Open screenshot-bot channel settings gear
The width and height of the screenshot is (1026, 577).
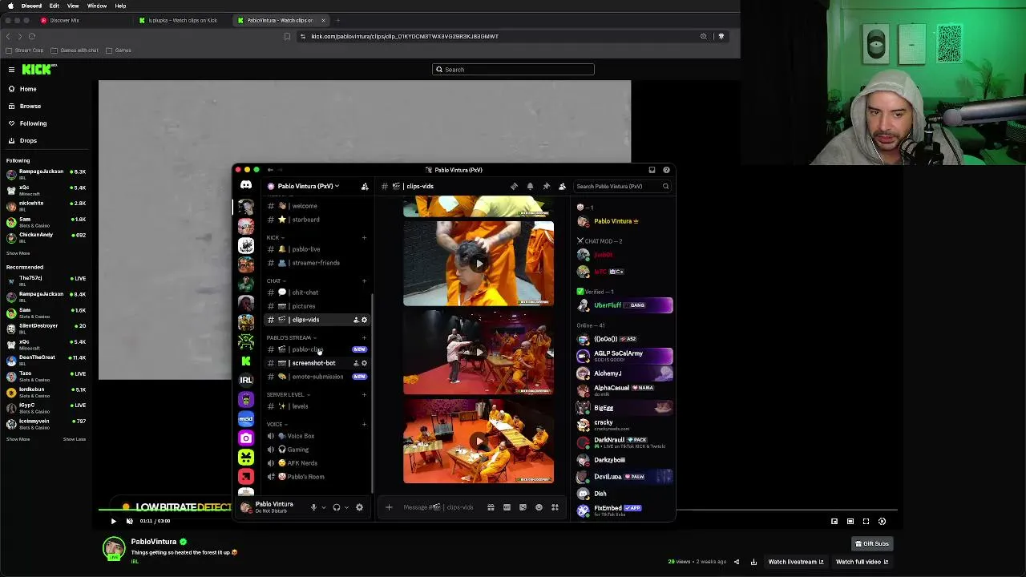click(x=364, y=363)
